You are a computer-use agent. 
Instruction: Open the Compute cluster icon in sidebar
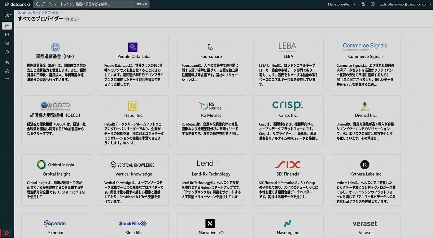7,71
